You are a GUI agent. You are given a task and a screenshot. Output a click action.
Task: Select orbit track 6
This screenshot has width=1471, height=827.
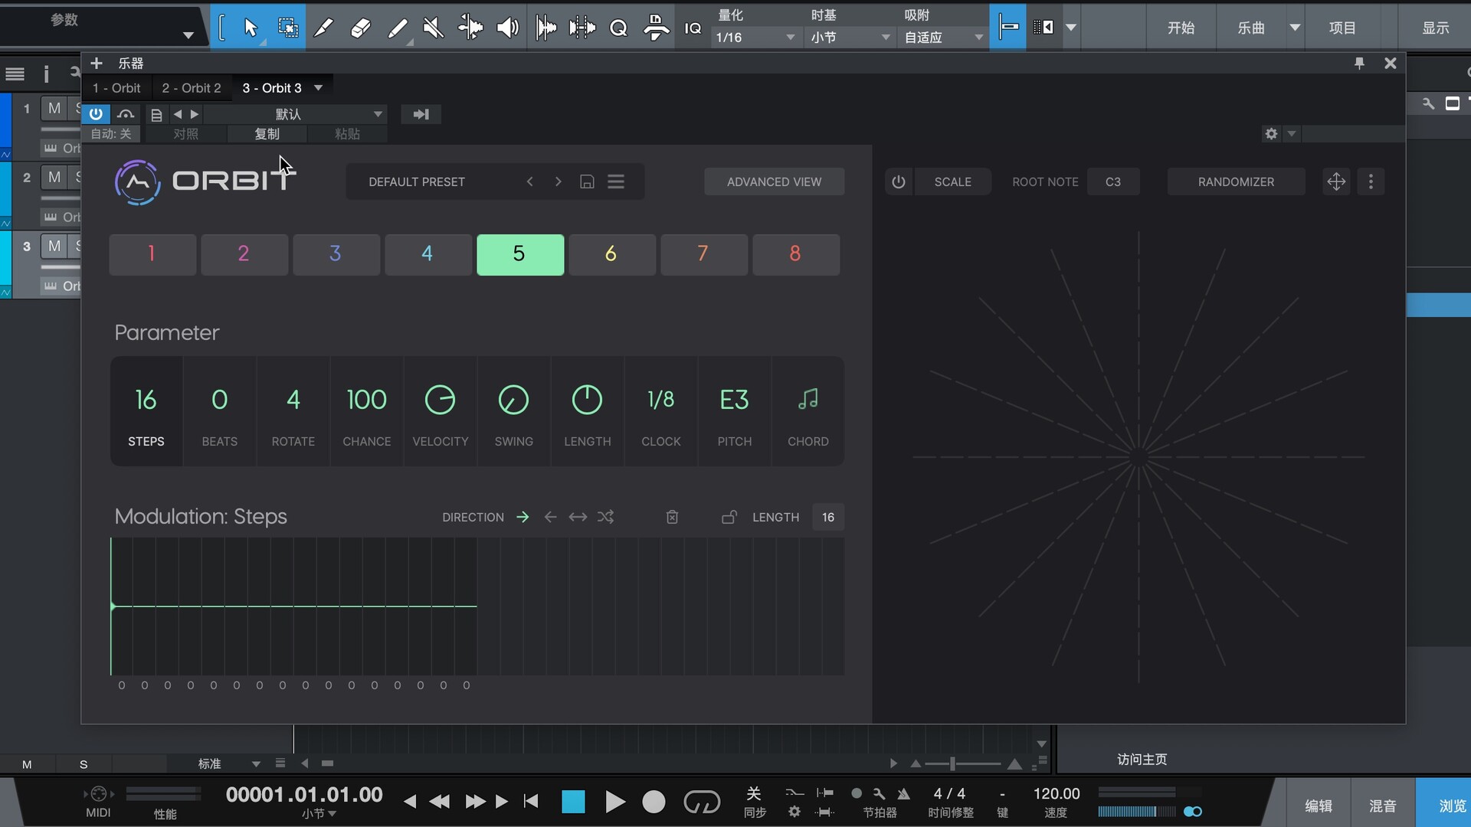click(x=611, y=254)
